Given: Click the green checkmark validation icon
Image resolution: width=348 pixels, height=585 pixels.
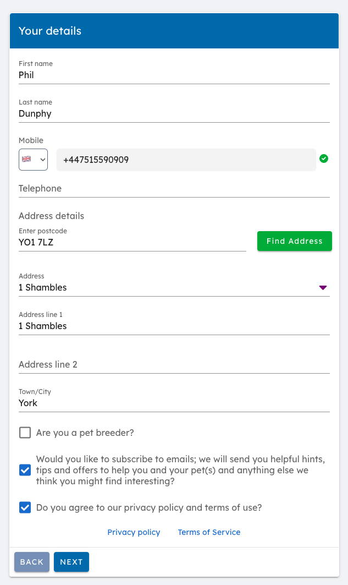Looking at the screenshot, I should pyautogui.click(x=324, y=158).
